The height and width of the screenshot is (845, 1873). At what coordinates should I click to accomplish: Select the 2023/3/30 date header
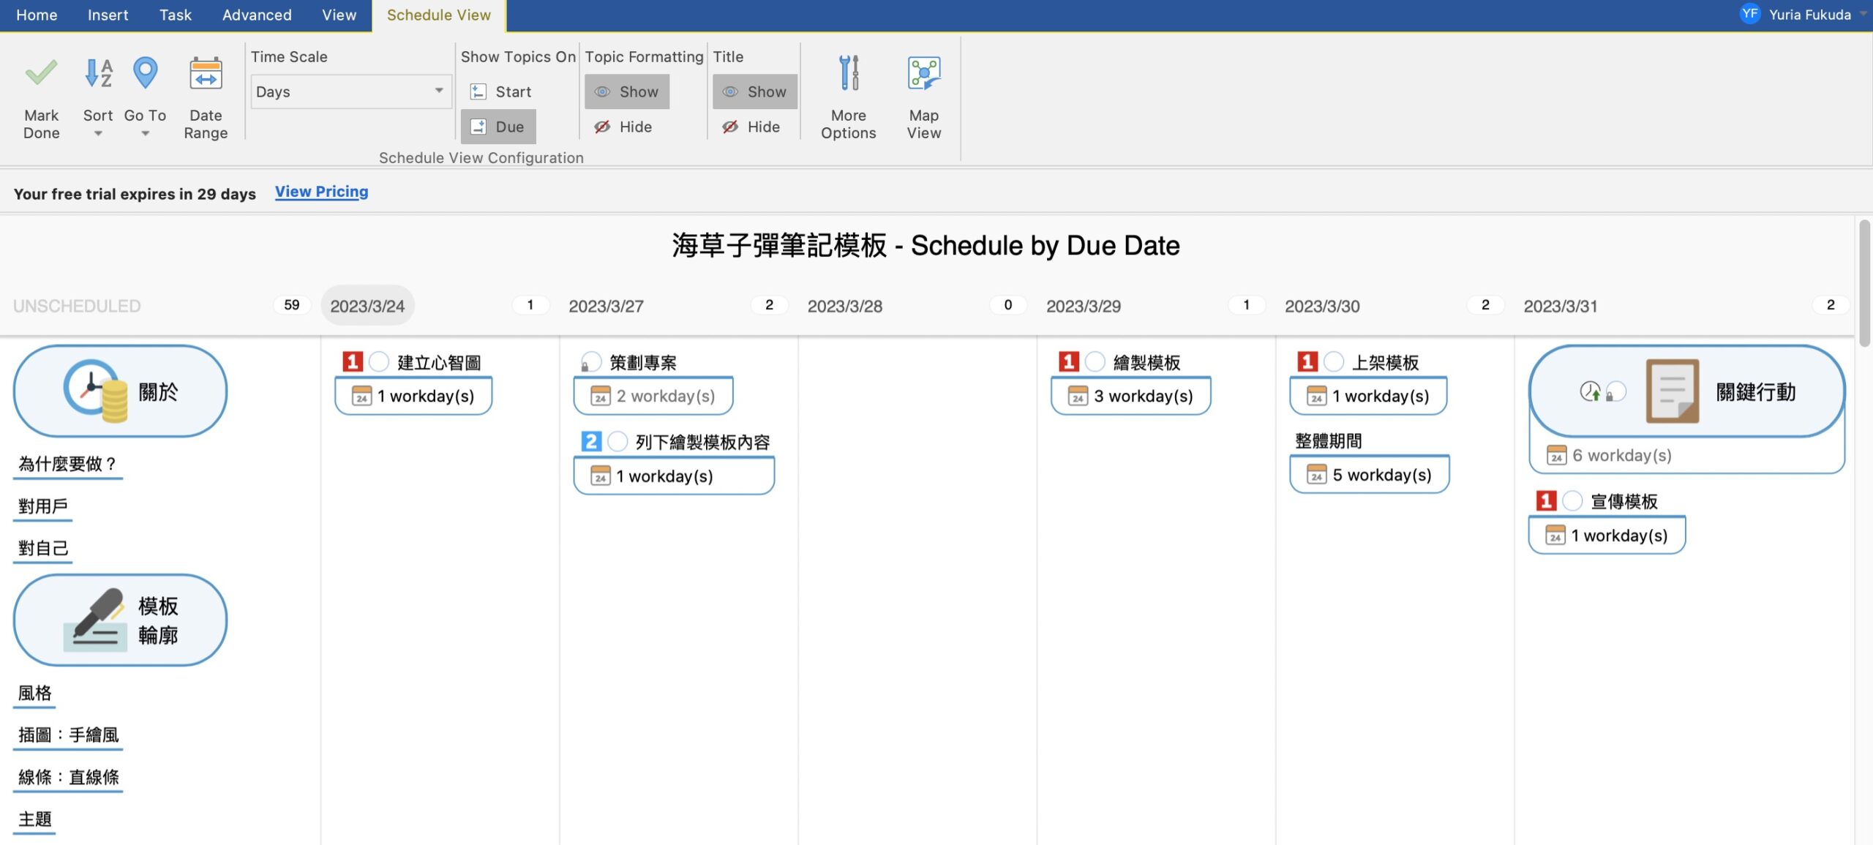1322,306
